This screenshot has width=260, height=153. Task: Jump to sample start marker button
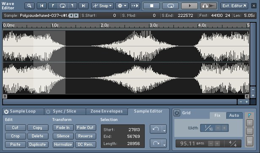[42, 6]
